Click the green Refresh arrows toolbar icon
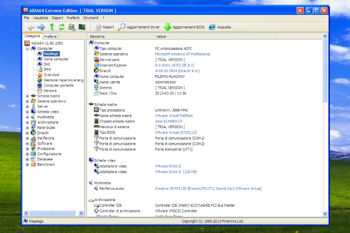The image size is (350, 233). tap(62, 27)
